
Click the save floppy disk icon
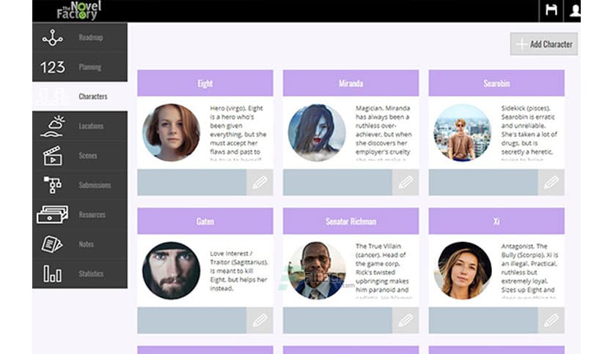click(551, 10)
